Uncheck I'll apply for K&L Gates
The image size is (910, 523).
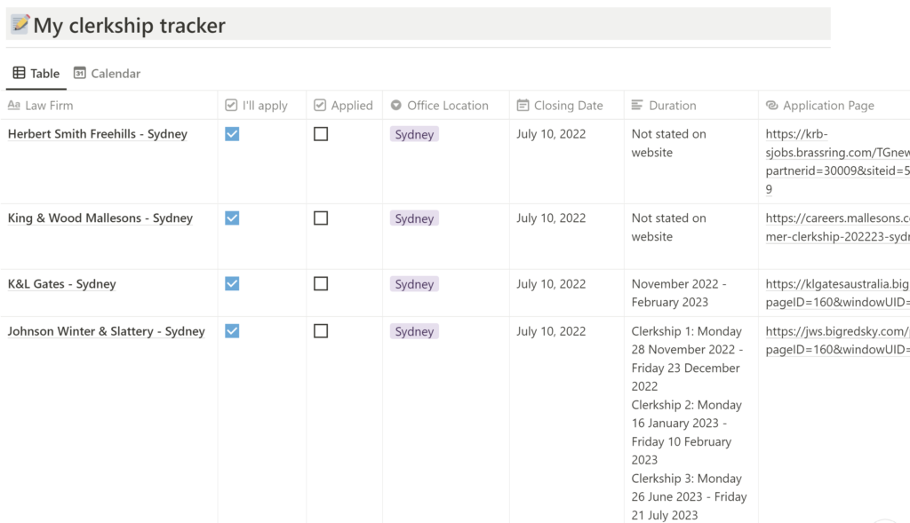[x=232, y=283]
